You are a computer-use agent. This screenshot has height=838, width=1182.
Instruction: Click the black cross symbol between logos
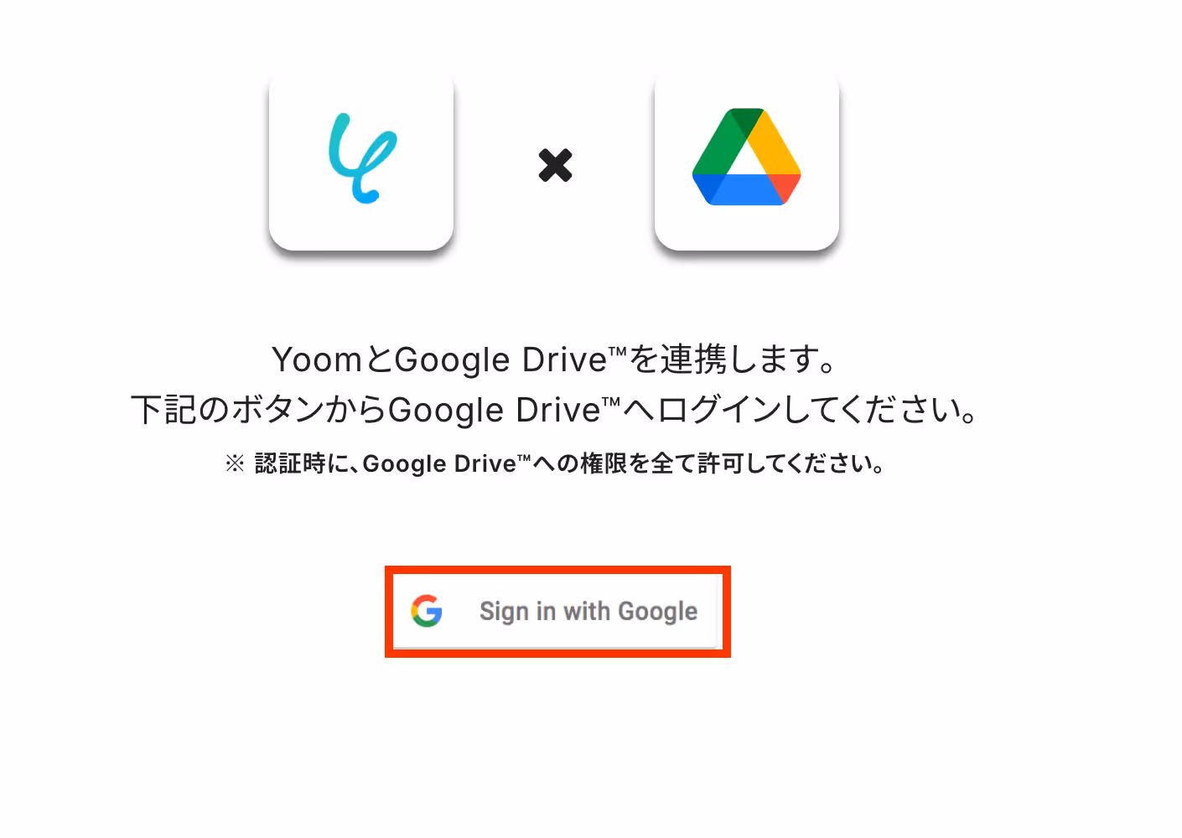(555, 165)
